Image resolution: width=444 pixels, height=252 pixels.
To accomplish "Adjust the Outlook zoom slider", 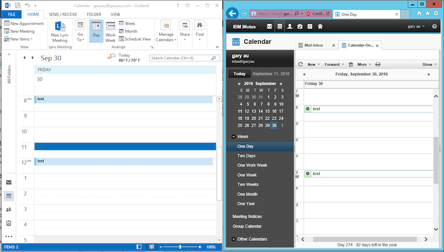I will click(x=180, y=247).
